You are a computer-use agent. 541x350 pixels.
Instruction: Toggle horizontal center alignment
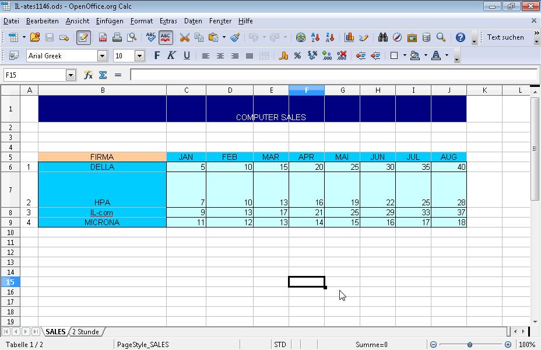220,55
